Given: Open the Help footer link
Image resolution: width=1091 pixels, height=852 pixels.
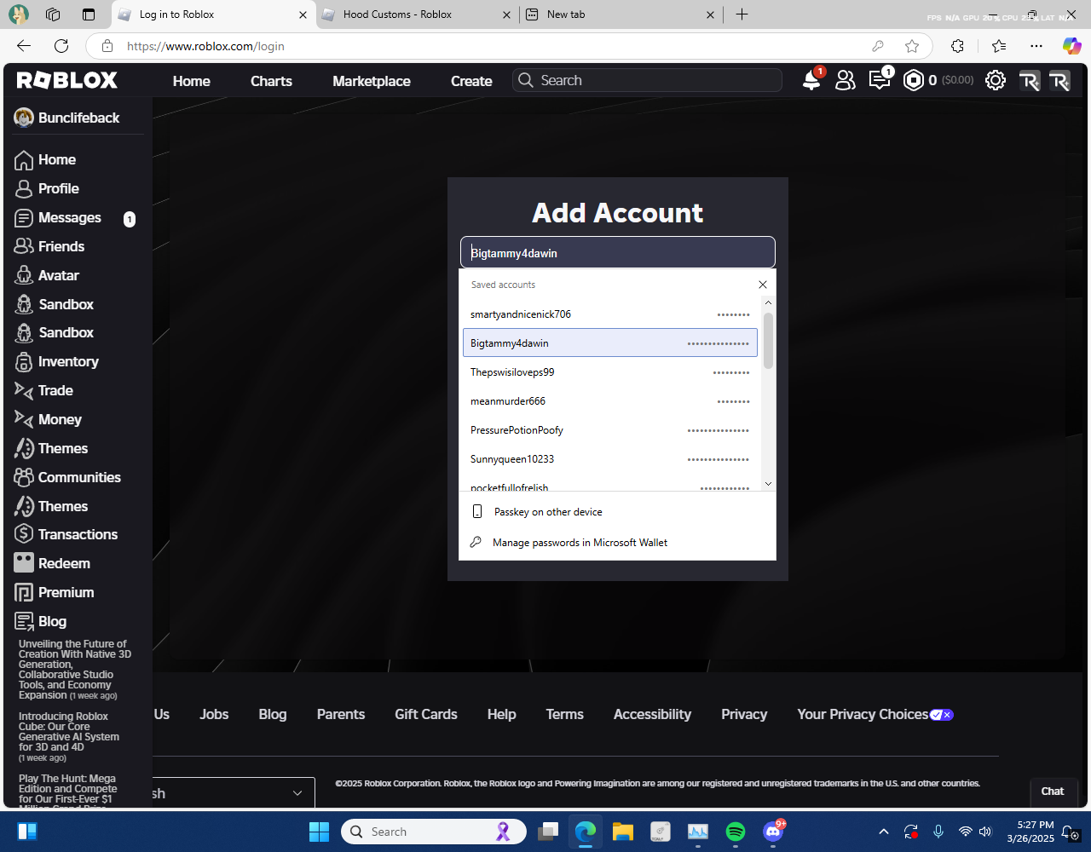Looking at the screenshot, I should [x=502, y=714].
